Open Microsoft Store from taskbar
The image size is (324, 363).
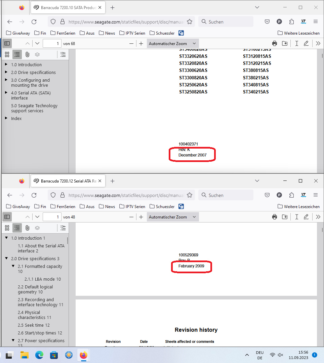click(54, 355)
